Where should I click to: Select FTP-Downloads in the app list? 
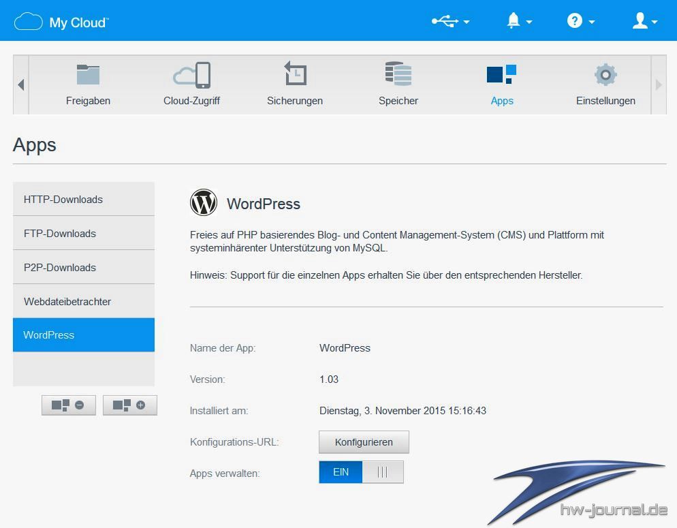click(x=84, y=233)
